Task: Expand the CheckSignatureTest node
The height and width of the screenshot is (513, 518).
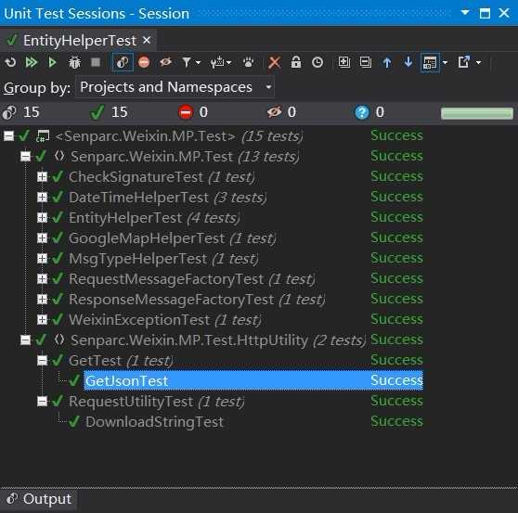Action: coord(42,177)
